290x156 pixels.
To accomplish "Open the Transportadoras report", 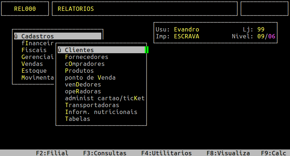I will [92, 105].
